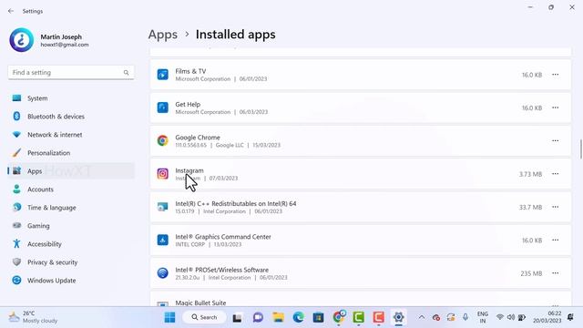Screen dimensions: 583x328
Task: Open the weather widget showing 26°C
Action: 34,317
